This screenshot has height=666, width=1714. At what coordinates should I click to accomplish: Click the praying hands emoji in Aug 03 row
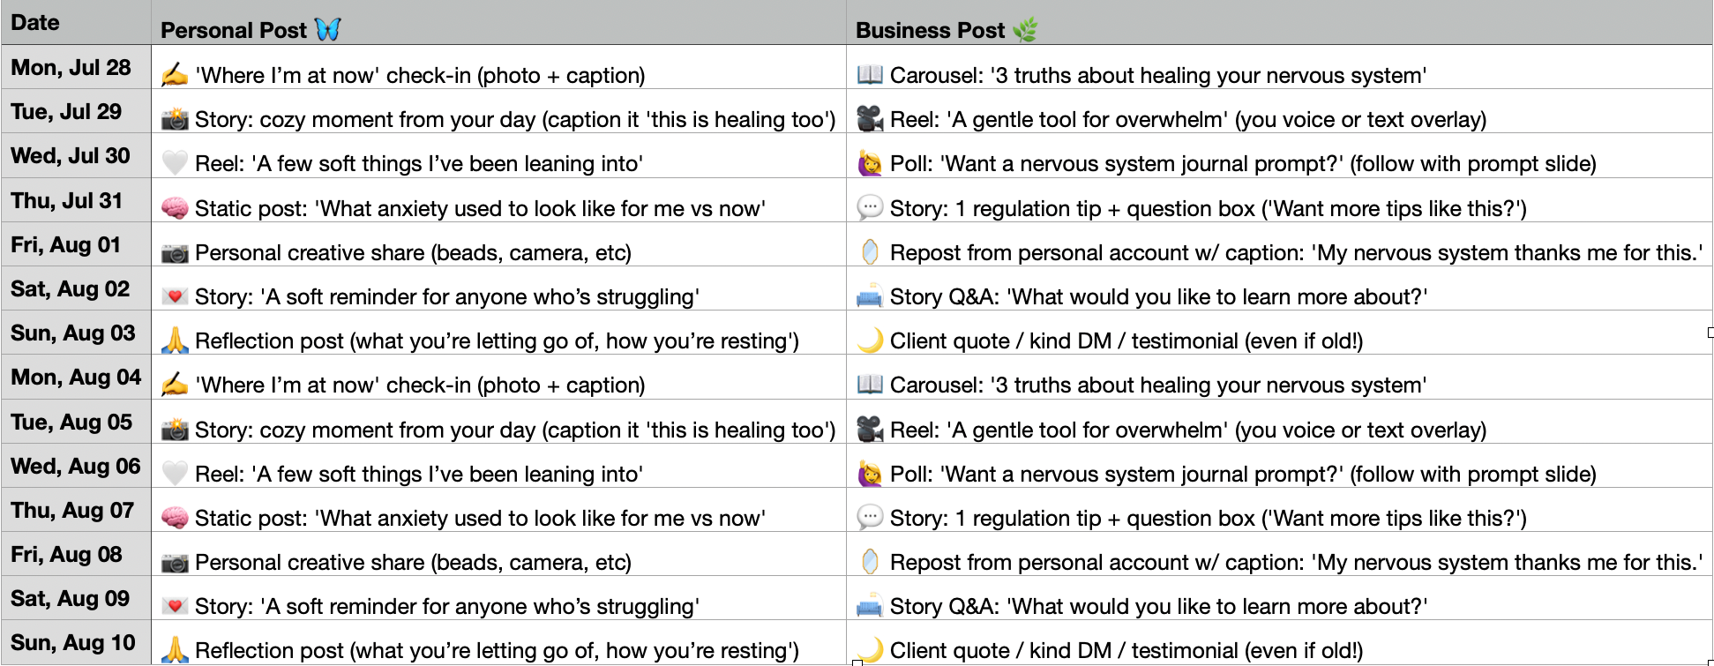175,340
